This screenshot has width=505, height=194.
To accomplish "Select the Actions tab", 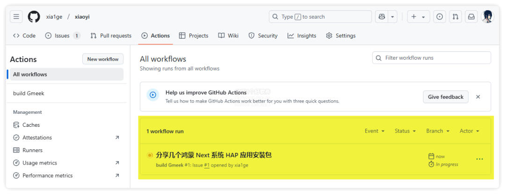I will point(156,35).
